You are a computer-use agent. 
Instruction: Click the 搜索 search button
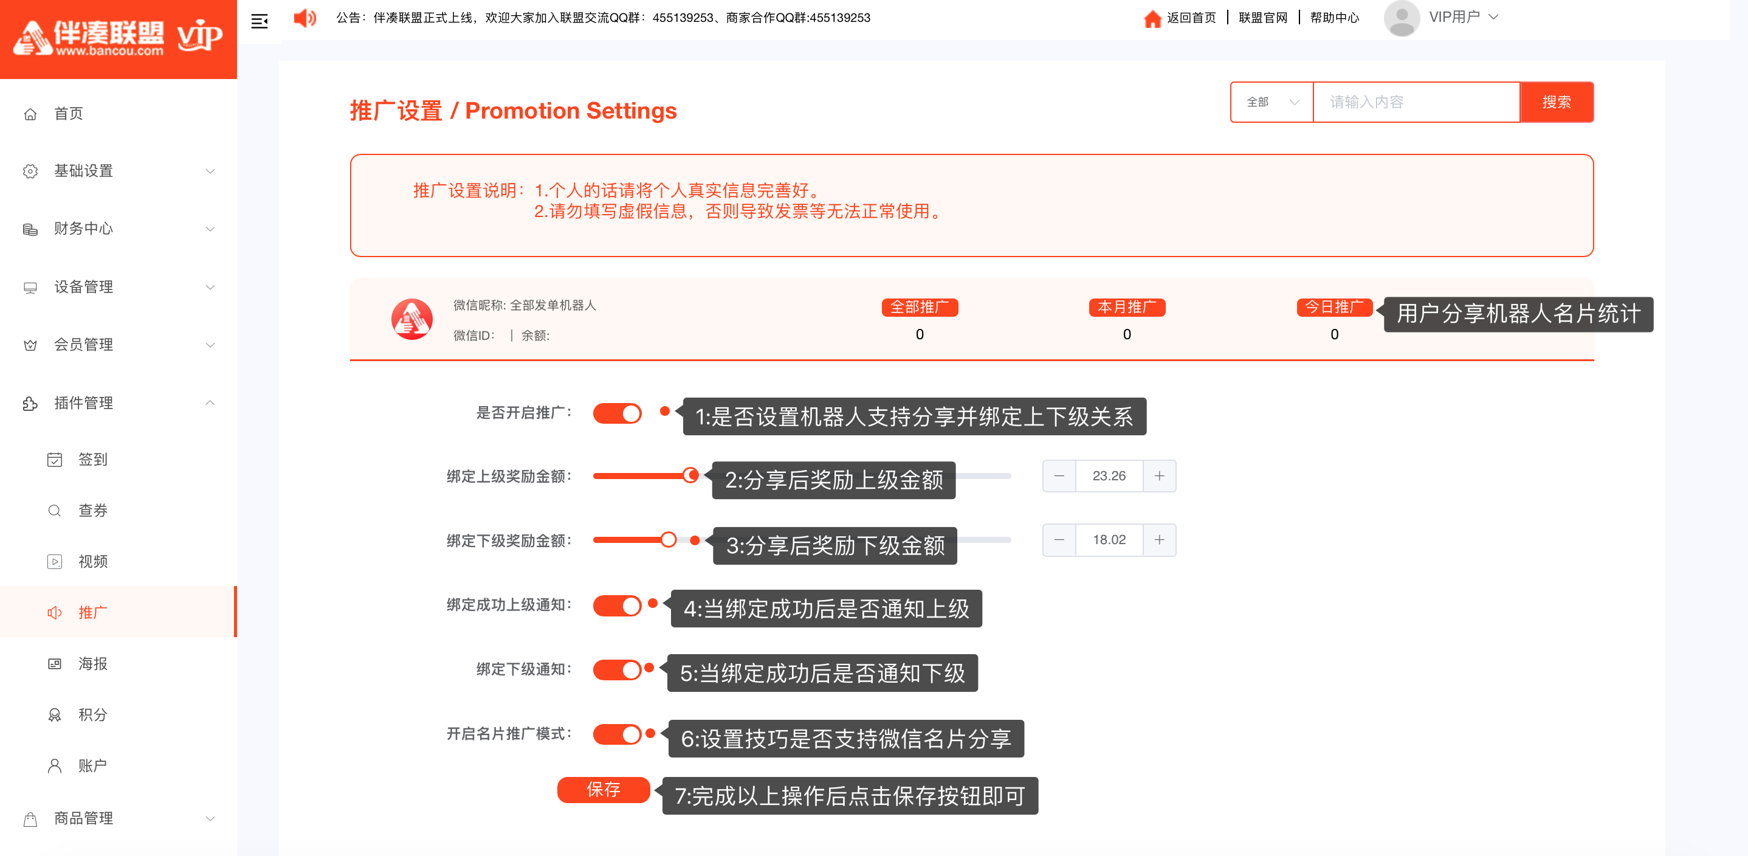1556,103
